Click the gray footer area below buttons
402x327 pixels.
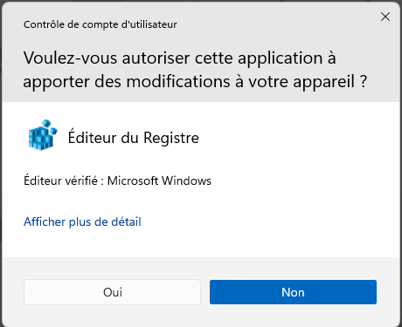tap(201, 316)
